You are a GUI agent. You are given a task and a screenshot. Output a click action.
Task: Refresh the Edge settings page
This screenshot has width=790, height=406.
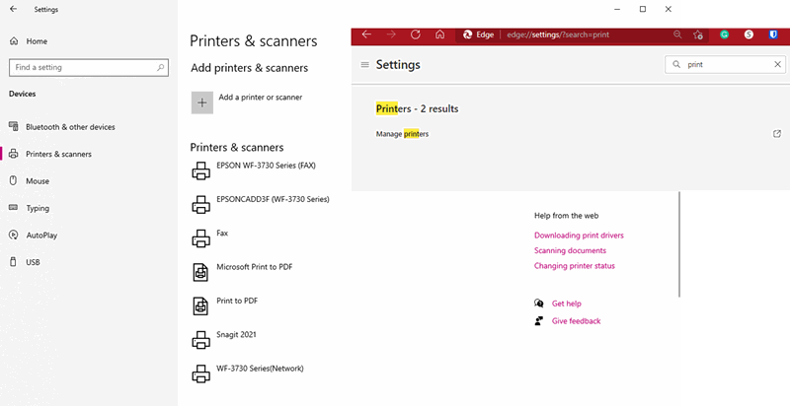[416, 34]
